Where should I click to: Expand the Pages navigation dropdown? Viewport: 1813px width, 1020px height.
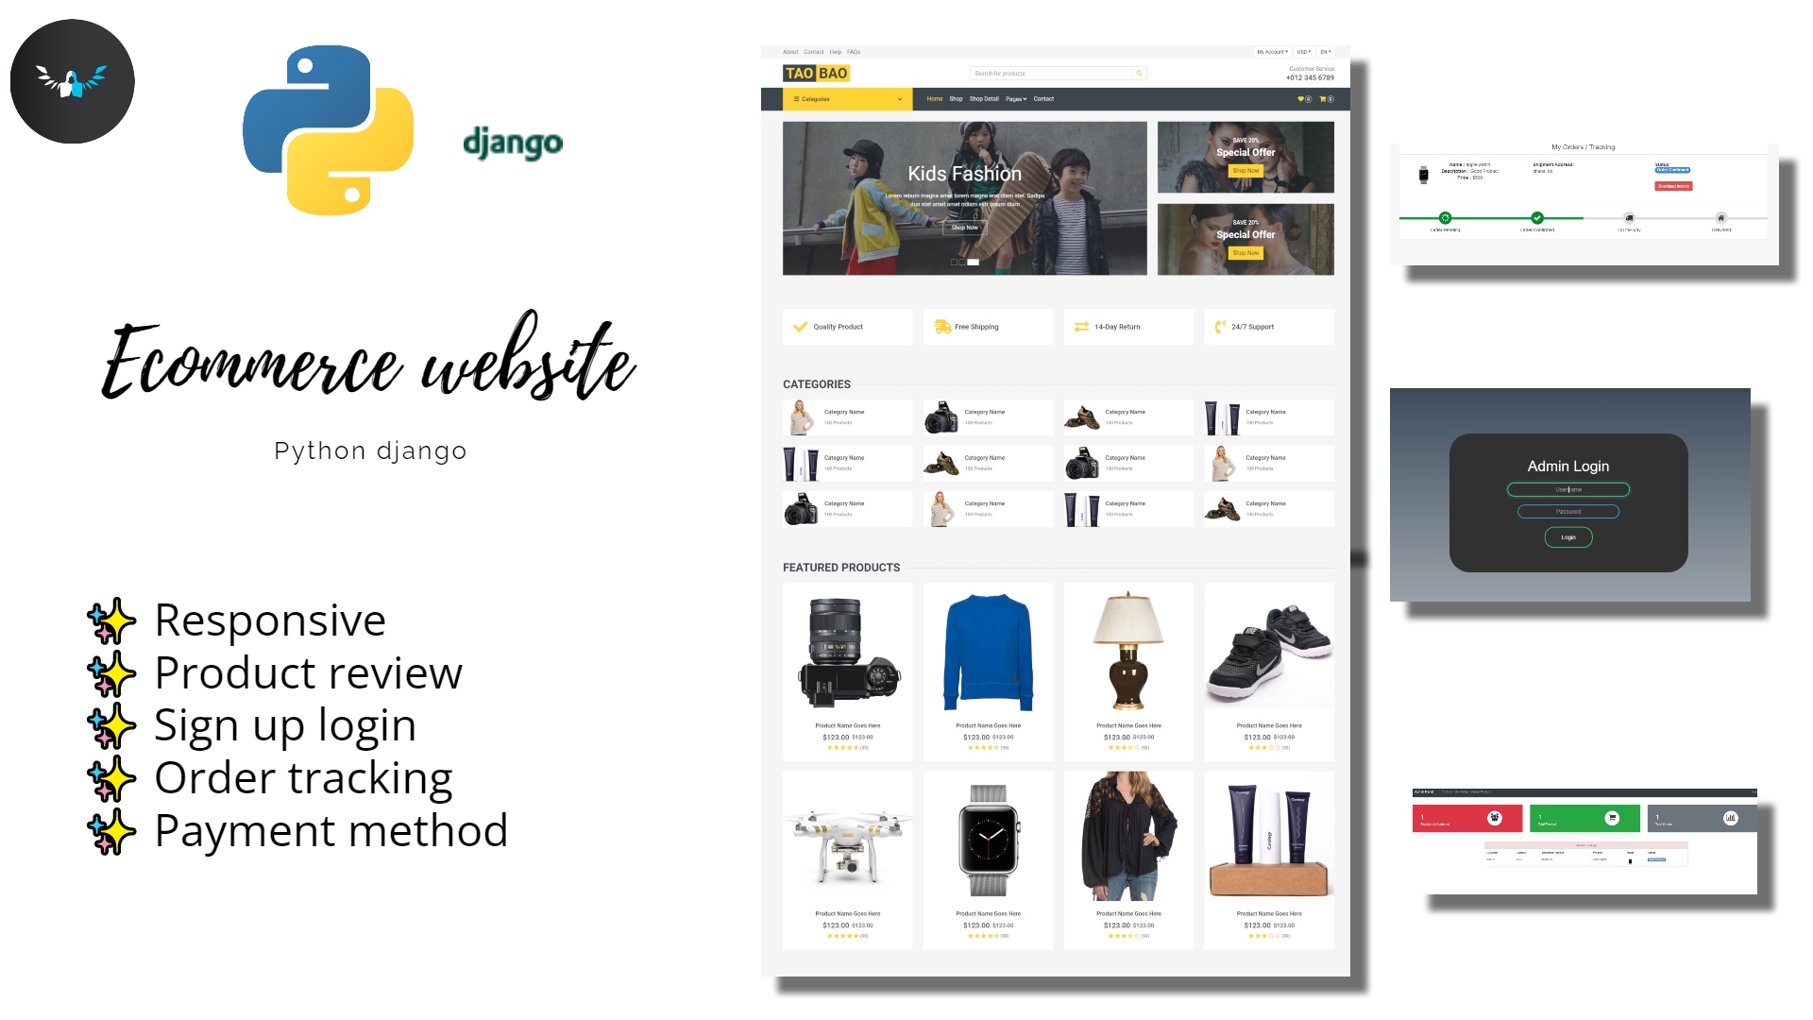[x=1016, y=98]
